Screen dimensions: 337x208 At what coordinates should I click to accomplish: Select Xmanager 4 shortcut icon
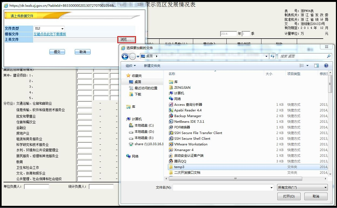click(171, 150)
